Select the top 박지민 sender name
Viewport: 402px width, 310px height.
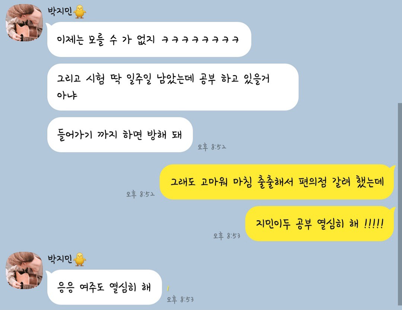60,11
